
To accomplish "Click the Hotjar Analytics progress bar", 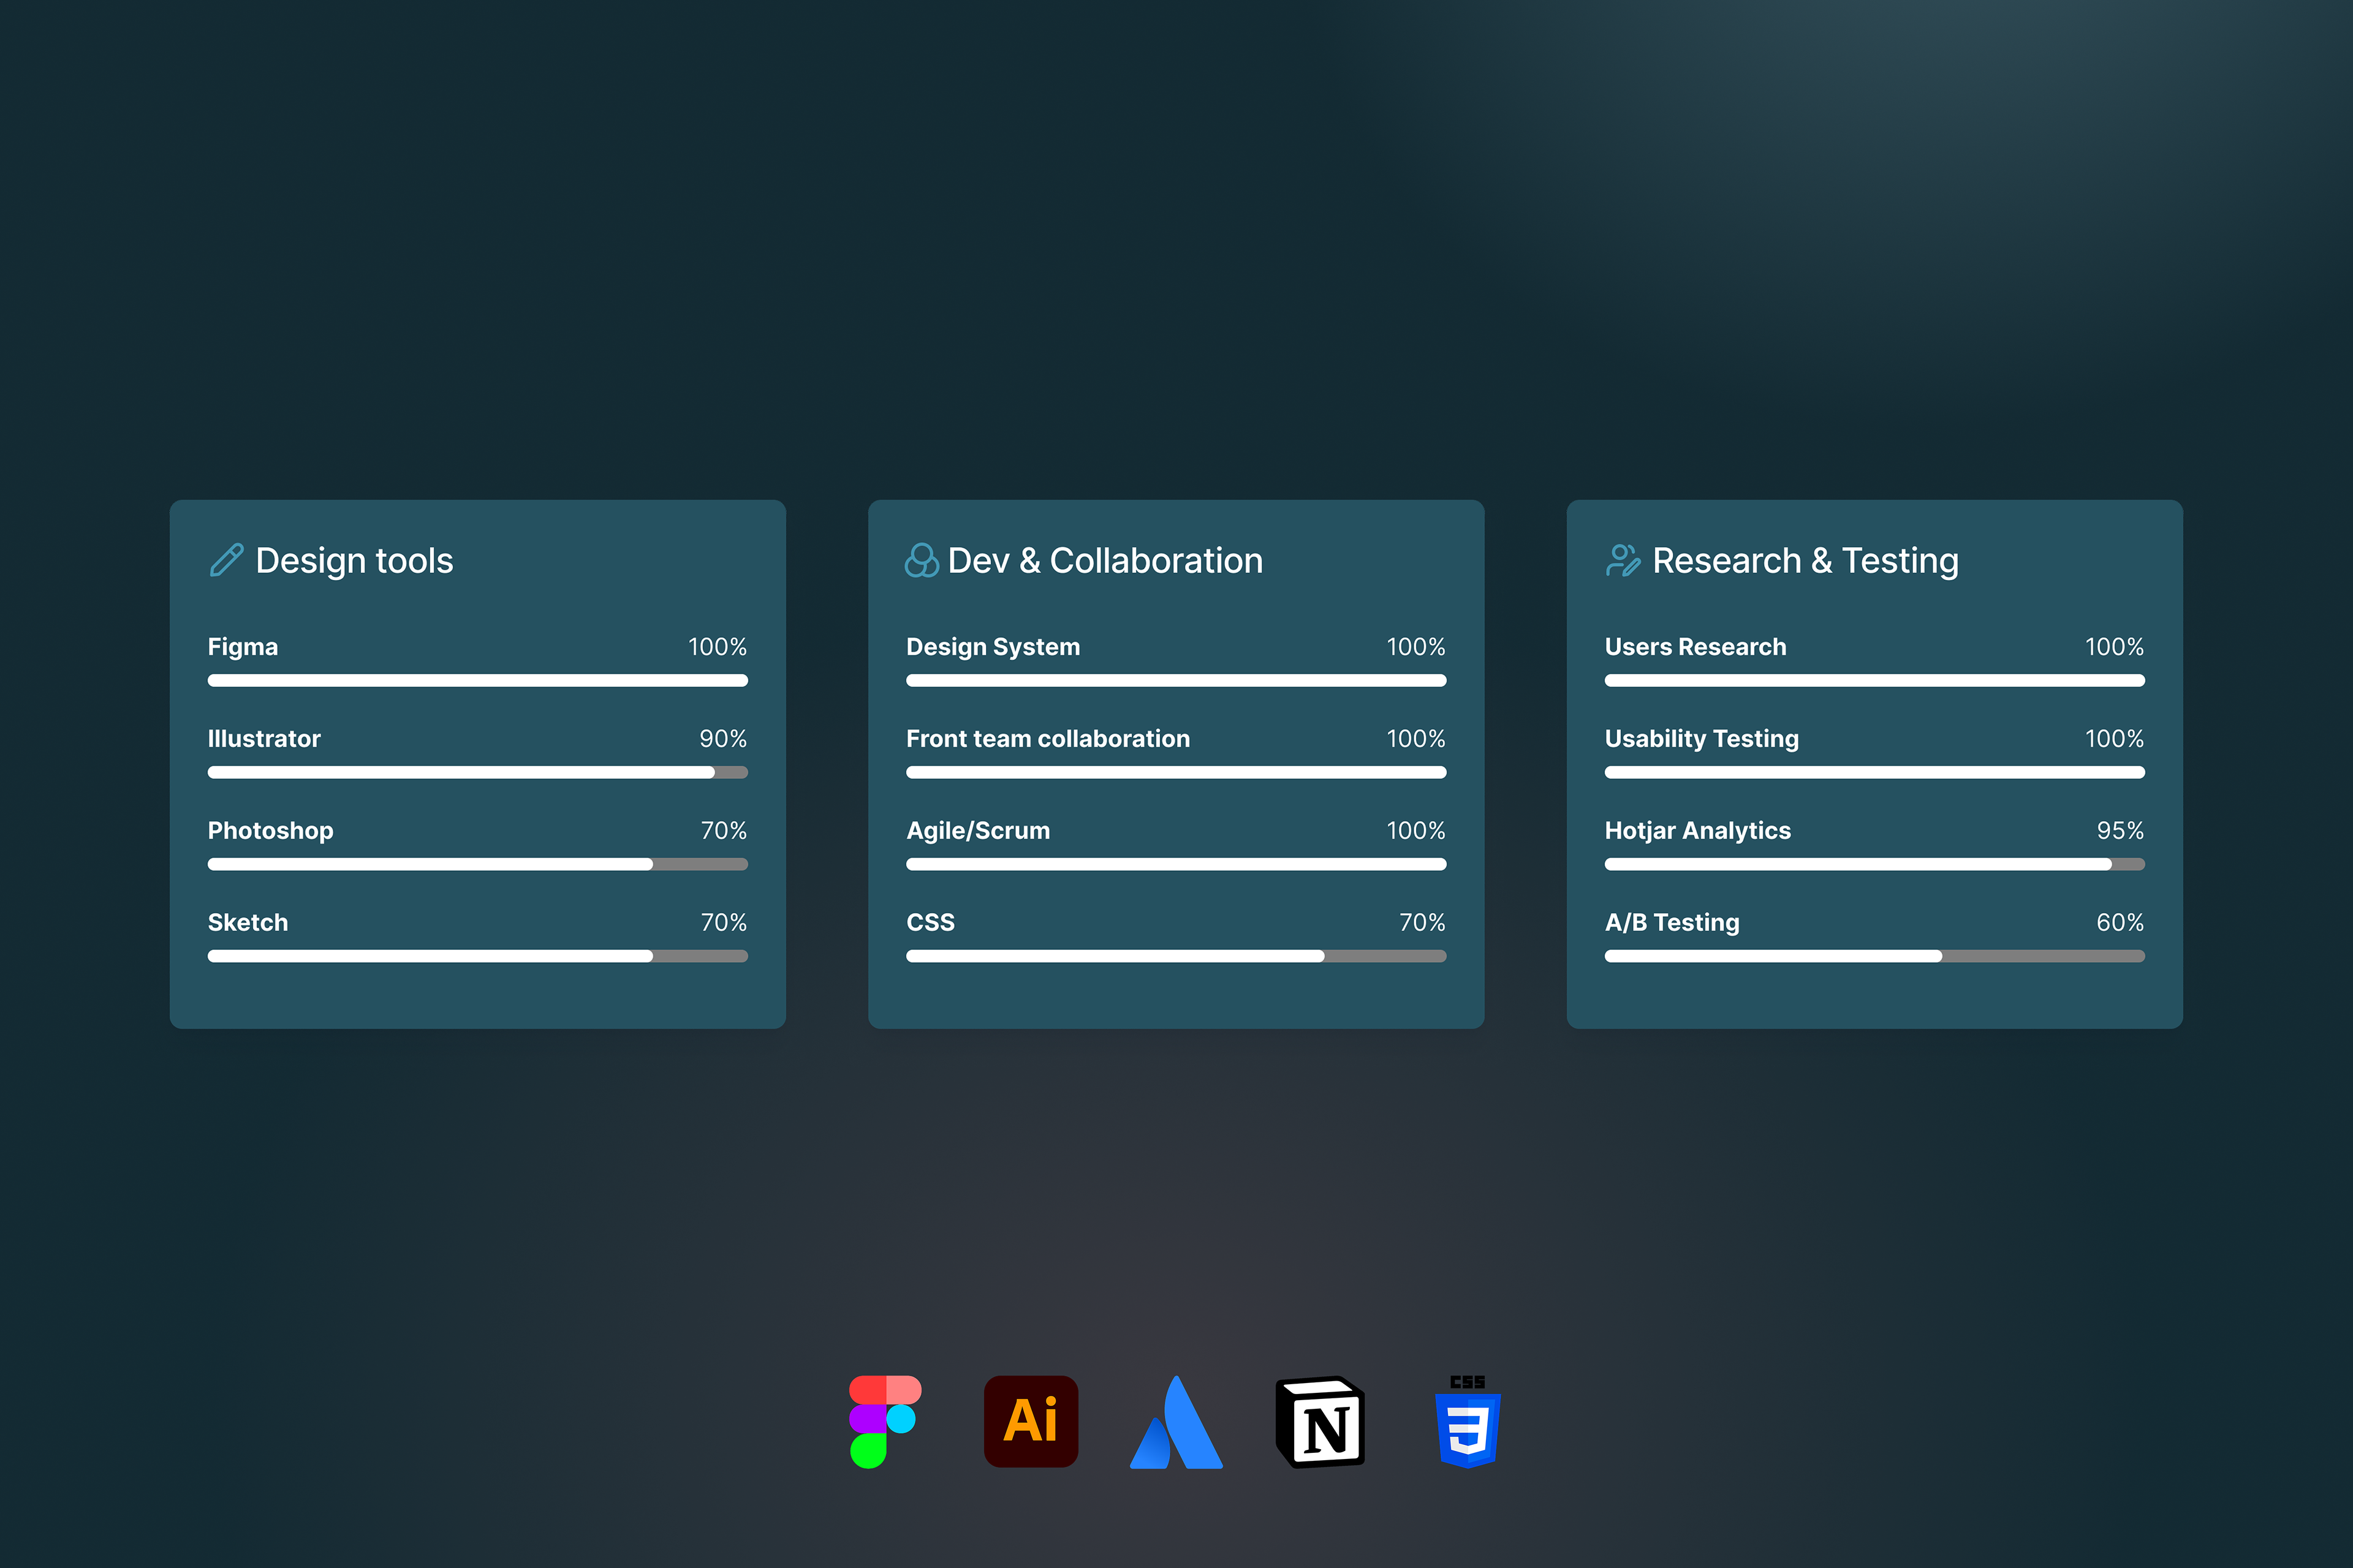I will 1874,864.
